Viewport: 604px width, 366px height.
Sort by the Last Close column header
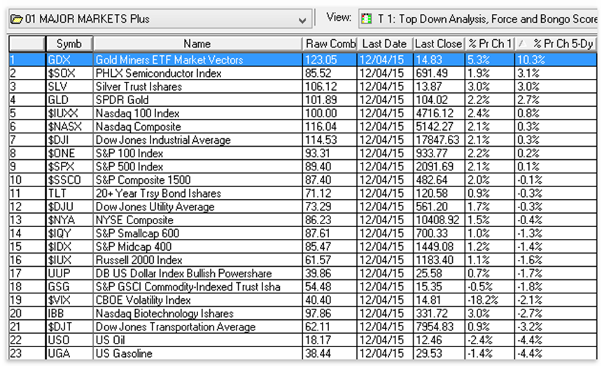point(438,44)
